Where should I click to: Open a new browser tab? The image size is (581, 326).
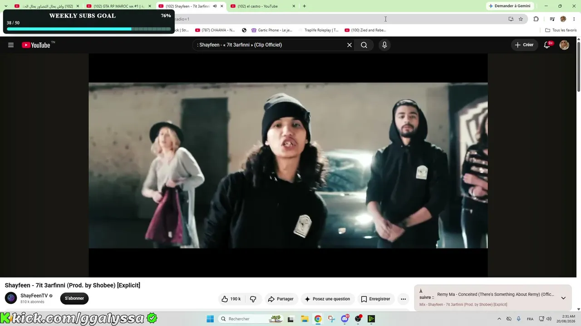[x=304, y=6]
